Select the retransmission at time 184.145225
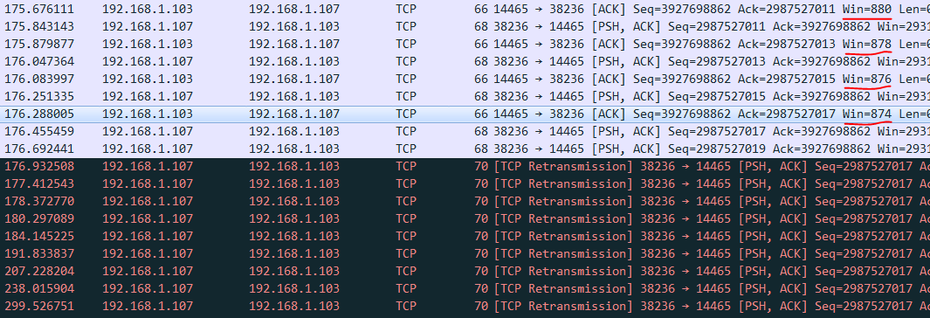930x318 pixels. click(465, 236)
